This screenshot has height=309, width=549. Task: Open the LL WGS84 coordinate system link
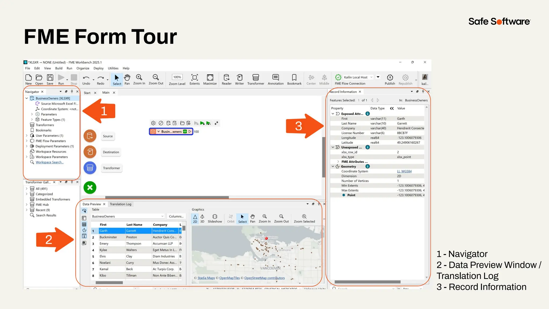tap(404, 171)
